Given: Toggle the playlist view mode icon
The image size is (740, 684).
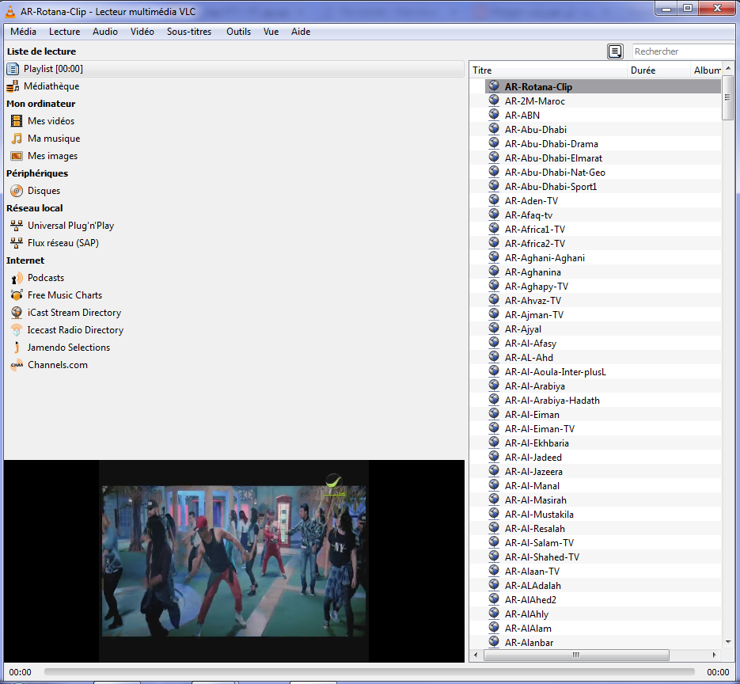Looking at the screenshot, I should point(615,51).
